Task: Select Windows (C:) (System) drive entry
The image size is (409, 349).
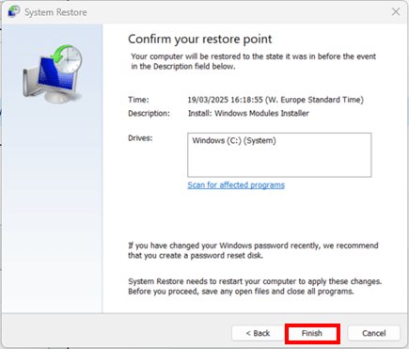Action: click(234, 140)
